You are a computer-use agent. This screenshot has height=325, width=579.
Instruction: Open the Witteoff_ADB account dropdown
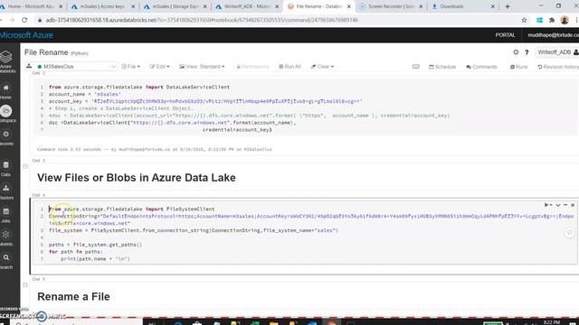pyautogui.click(x=557, y=52)
